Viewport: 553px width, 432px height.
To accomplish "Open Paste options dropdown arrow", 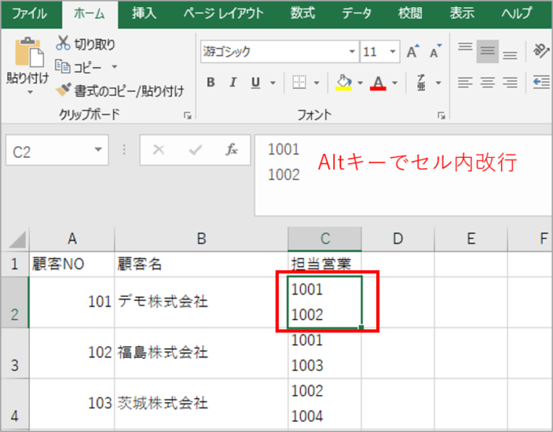I will click(30, 92).
